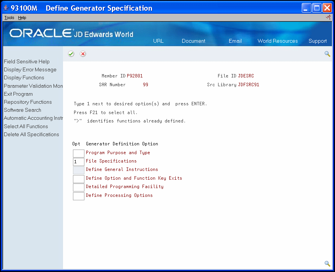Focus Define Option and Function Key Exits field
The image size is (335, 272).
click(78, 179)
